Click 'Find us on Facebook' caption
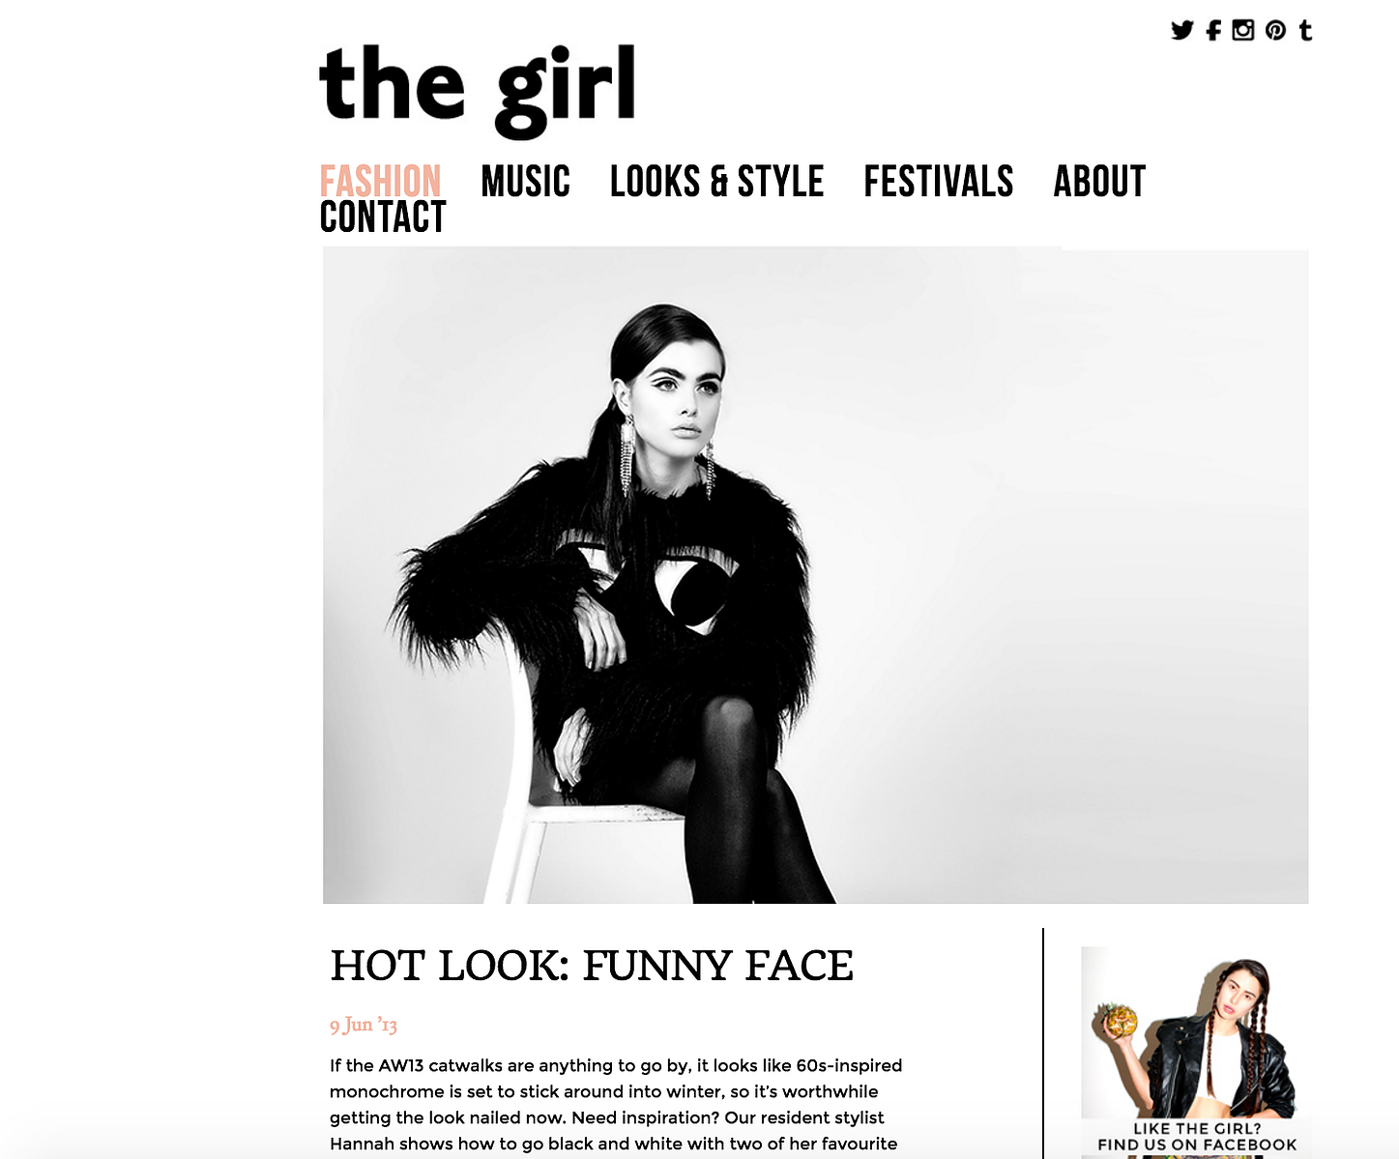 [1197, 1145]
